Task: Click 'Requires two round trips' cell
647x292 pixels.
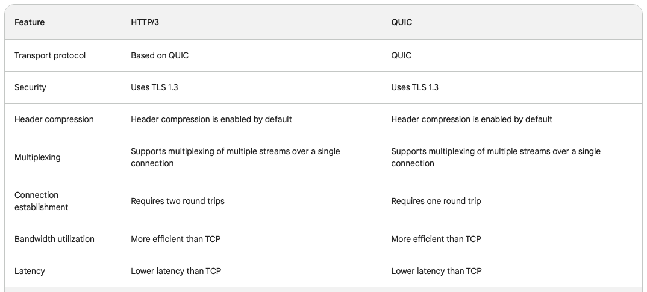Action: pyautogui.click(x=178, y=201)
